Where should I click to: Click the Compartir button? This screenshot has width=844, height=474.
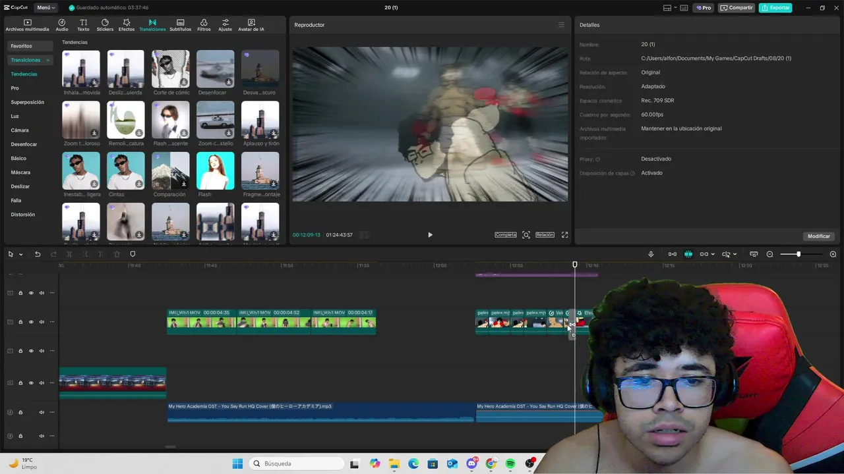[x=737, y=8]
